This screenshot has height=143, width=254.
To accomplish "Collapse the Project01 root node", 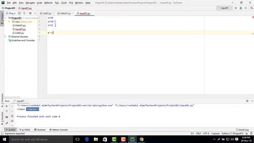I will pyautogui.click(x=6, y=18).
